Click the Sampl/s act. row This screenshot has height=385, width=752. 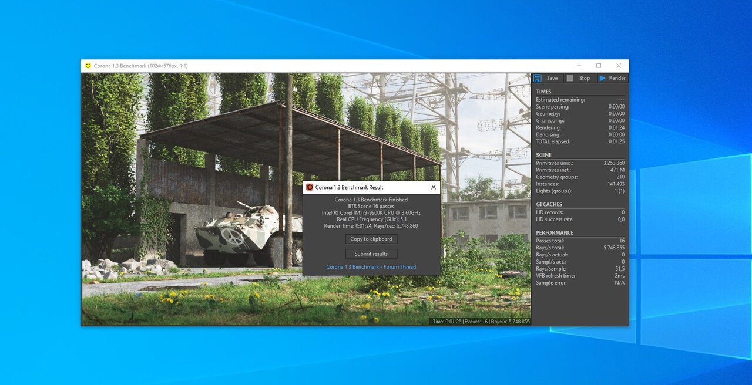580,262
